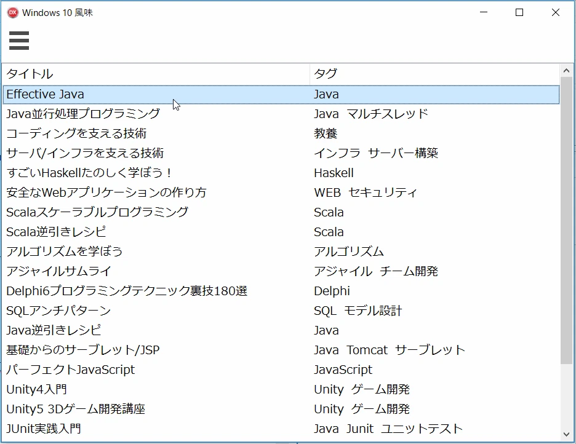Click the タイトル column header
Screen dimensions: 576x444
pos(156,74)
